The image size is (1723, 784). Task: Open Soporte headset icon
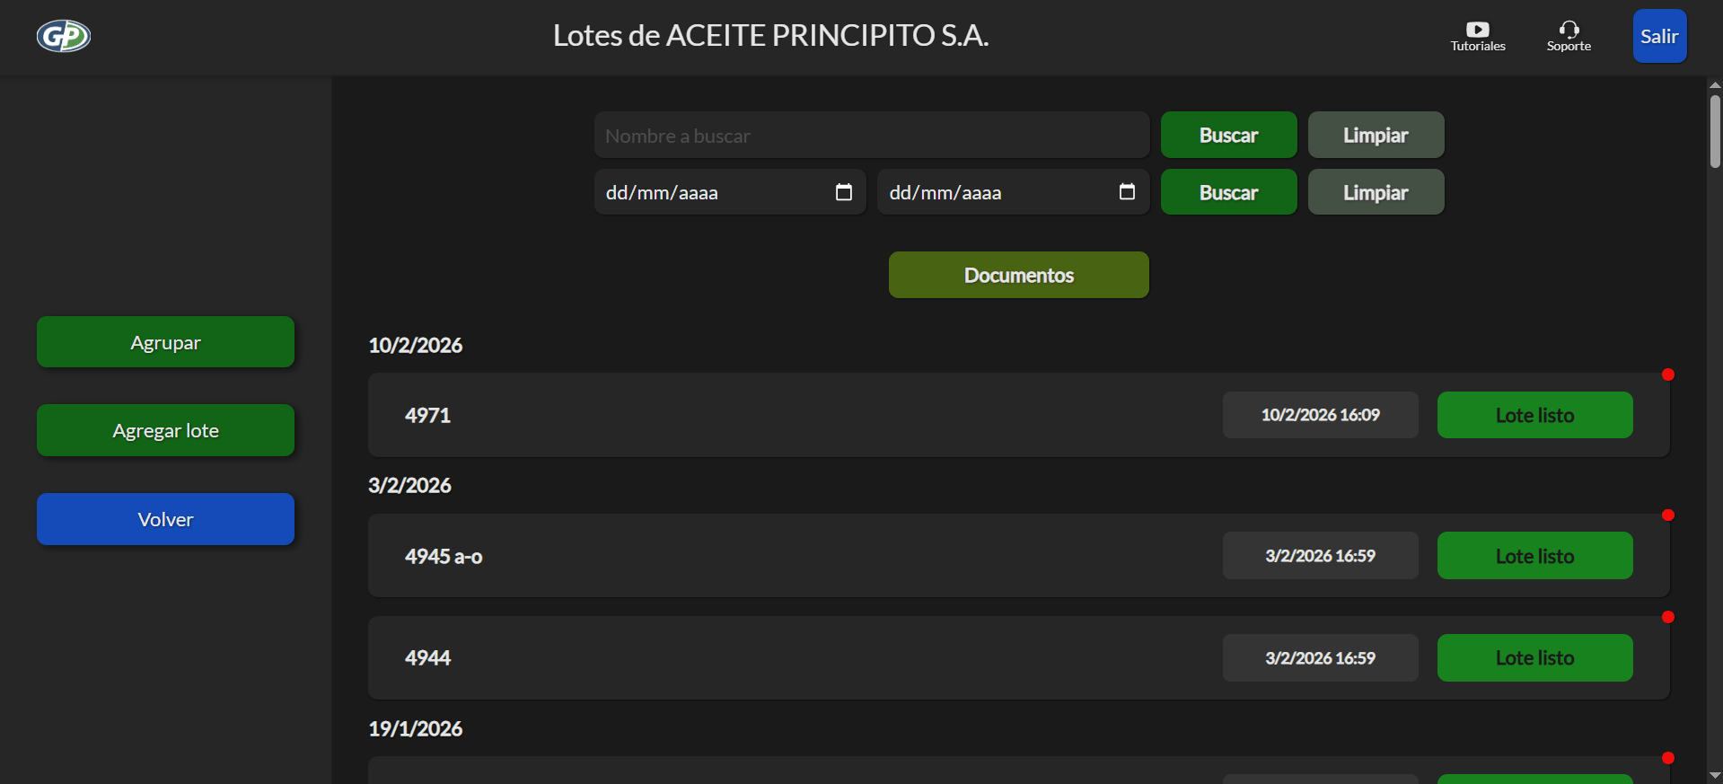pos(1569,30)
